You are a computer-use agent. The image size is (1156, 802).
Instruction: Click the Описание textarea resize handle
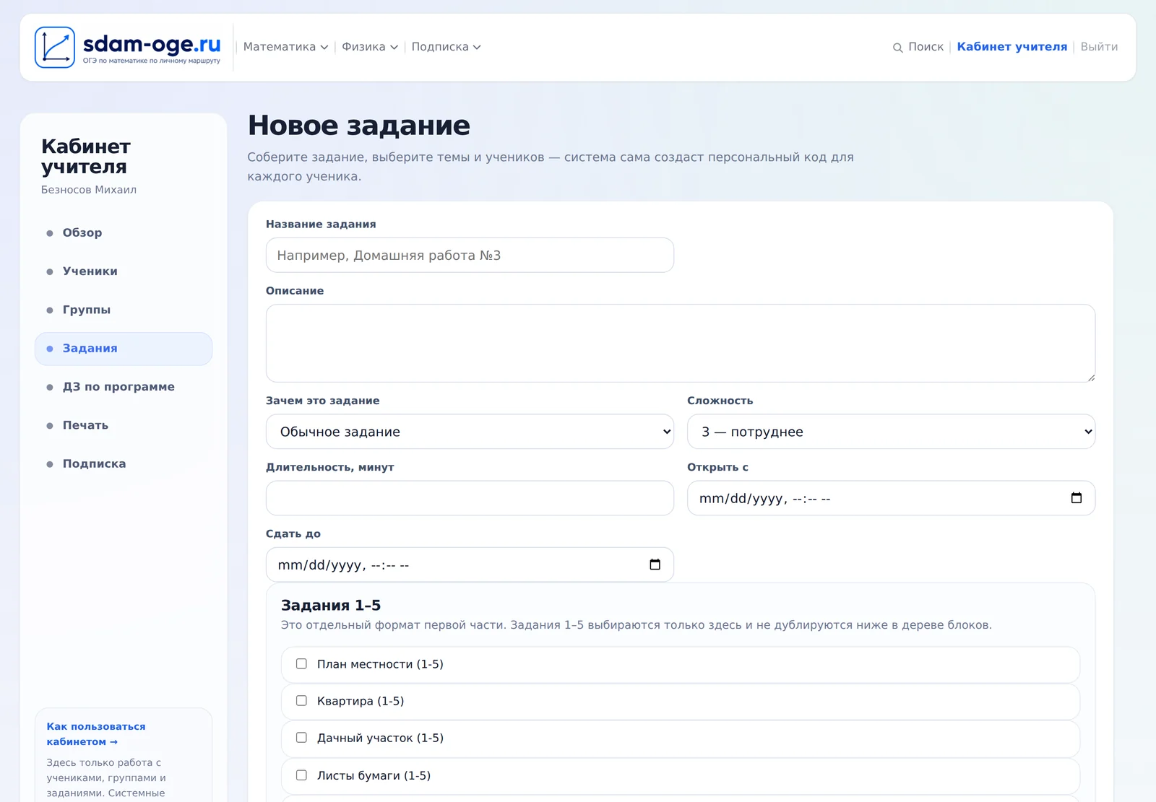pyautogui.click(x=1090, y=378)
